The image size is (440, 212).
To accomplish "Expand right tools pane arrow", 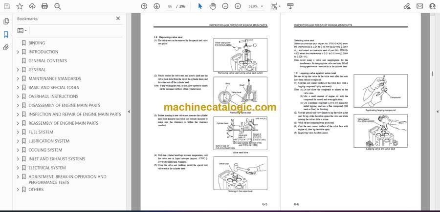I will tap(437, 112).
